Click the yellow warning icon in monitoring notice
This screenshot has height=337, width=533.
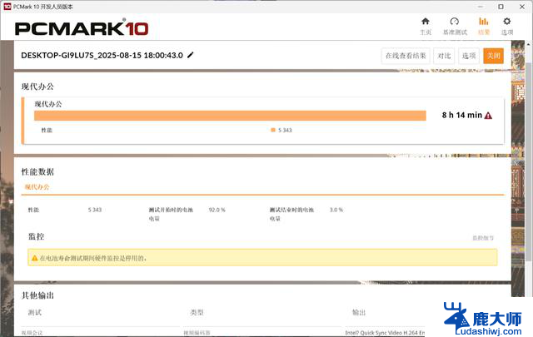click(35, 258)
